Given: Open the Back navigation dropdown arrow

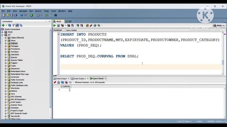Looking at the screenshot, I should coord(35,15).
